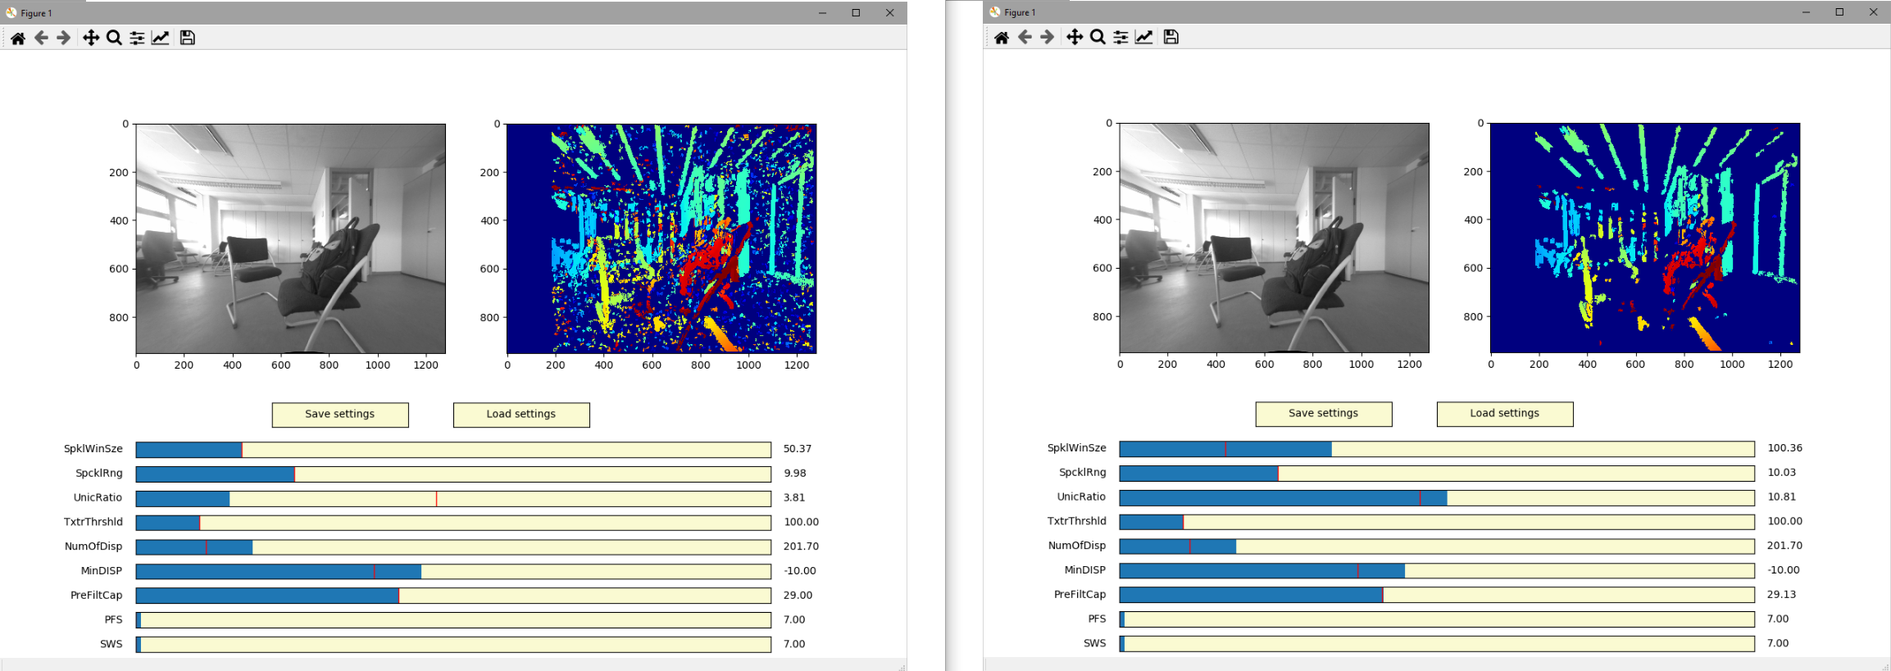Click Load settings button in left window

[520, 415]
